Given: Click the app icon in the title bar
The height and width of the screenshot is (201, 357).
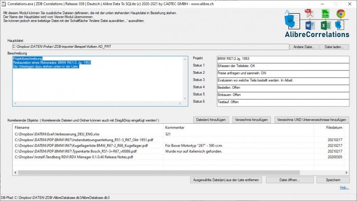Looking at the screenshot, I should click(4, 4).
